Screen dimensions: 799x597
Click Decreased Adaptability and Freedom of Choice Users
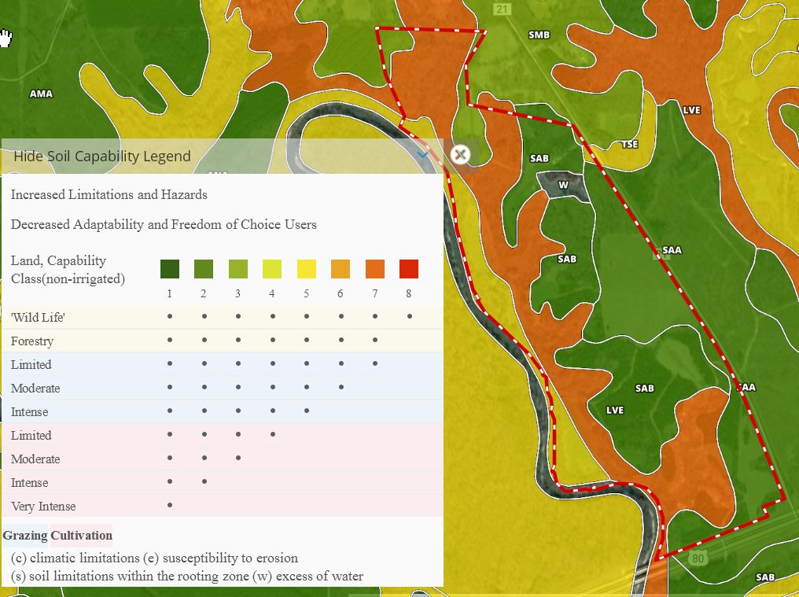coord(164,224)
